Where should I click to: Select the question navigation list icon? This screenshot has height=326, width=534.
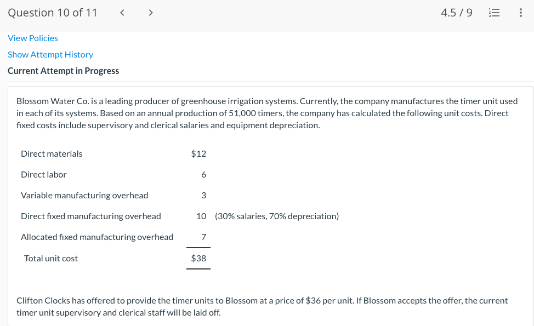[x=494, y=12]
